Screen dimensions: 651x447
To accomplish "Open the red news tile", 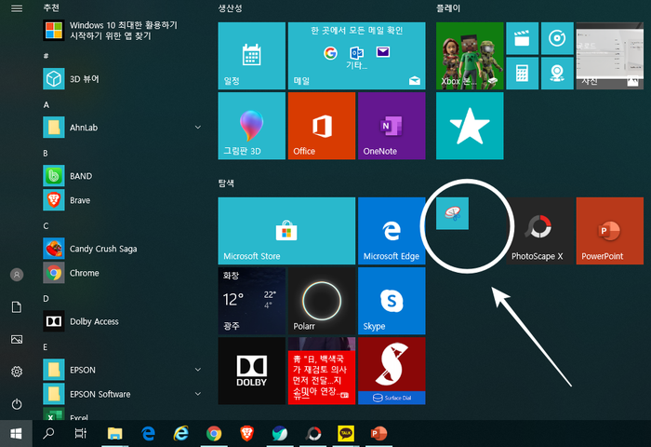I will [x=322, y=371].
